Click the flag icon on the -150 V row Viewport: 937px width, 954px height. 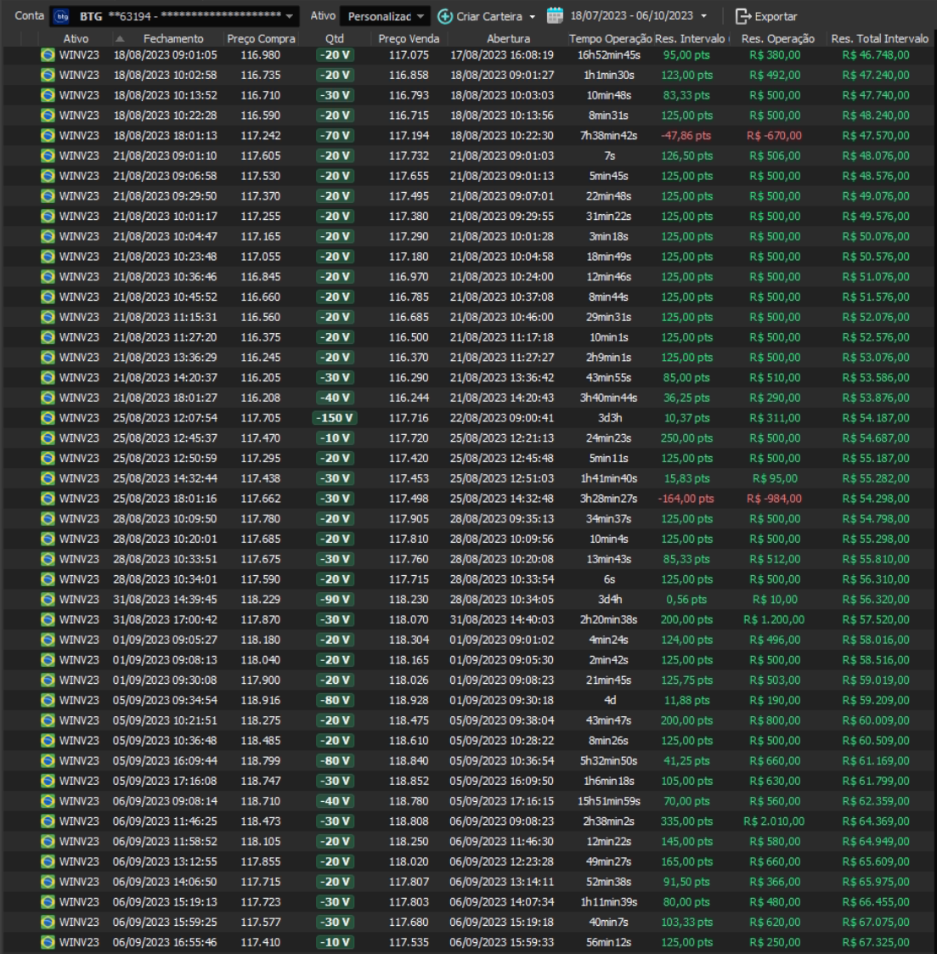point(48,418)
